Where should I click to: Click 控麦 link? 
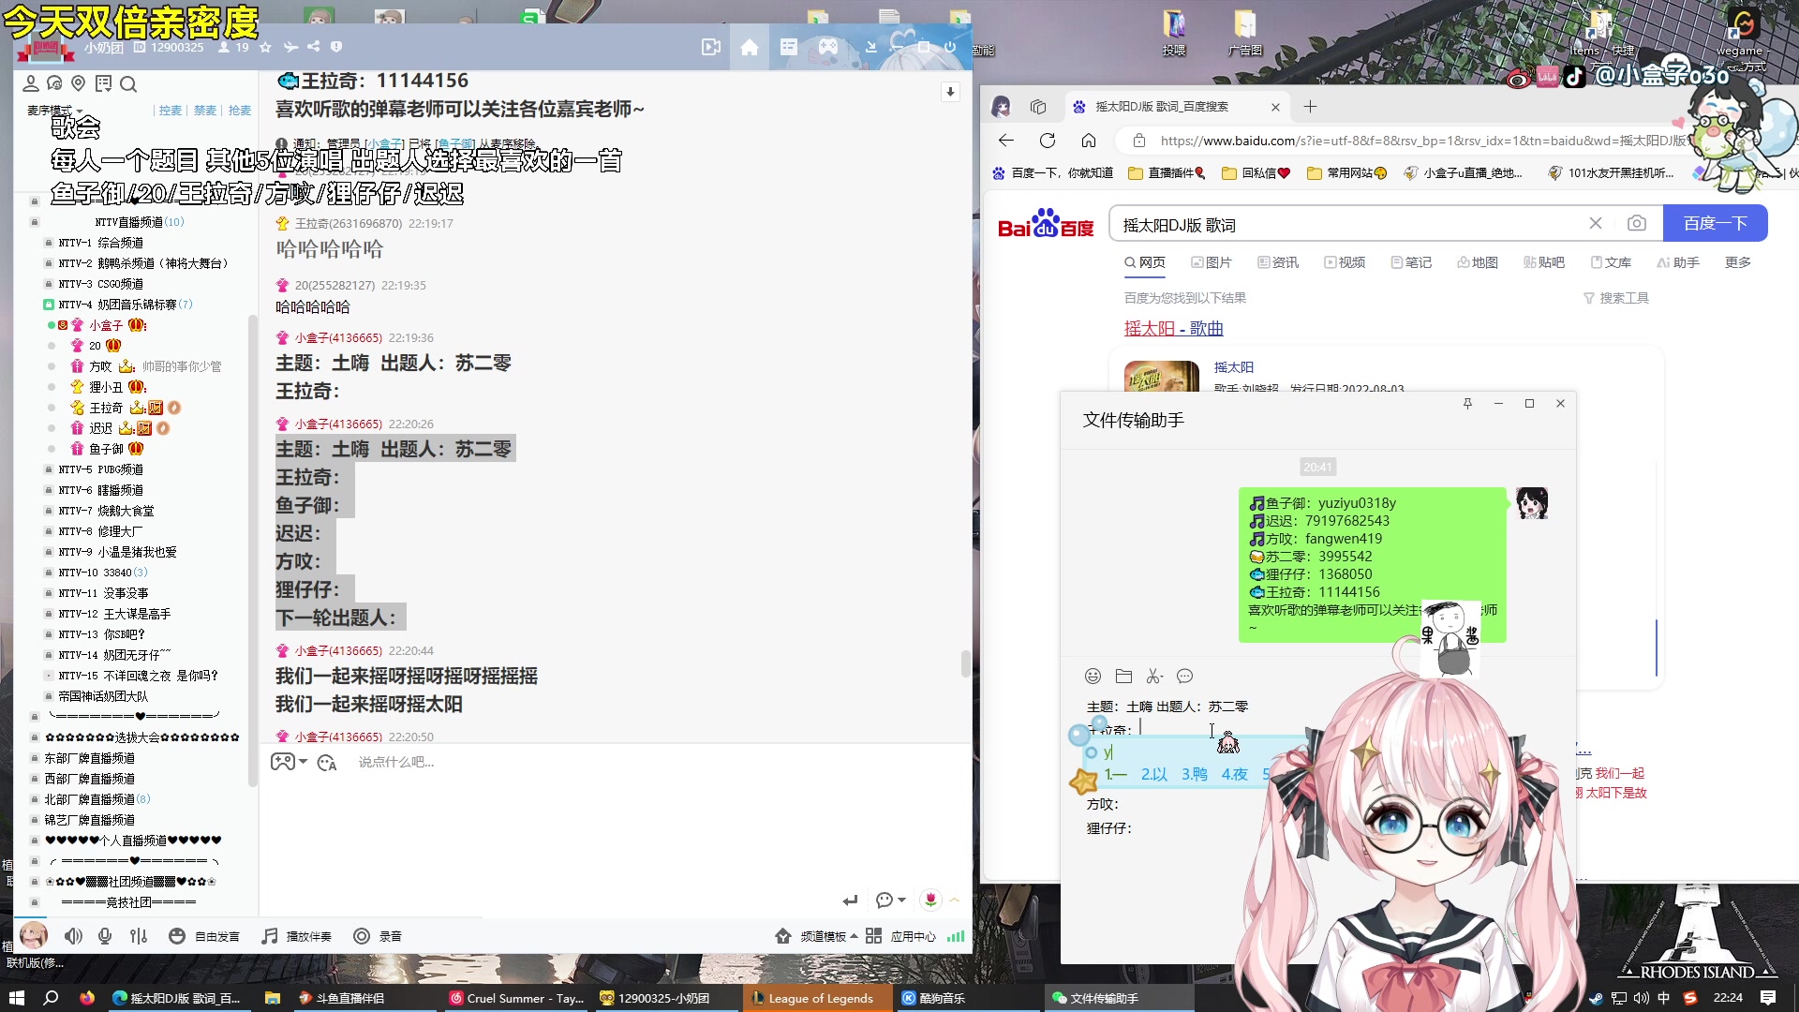coord(171,111)
